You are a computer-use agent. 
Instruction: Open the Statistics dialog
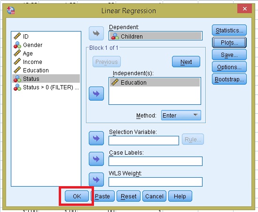229,30
